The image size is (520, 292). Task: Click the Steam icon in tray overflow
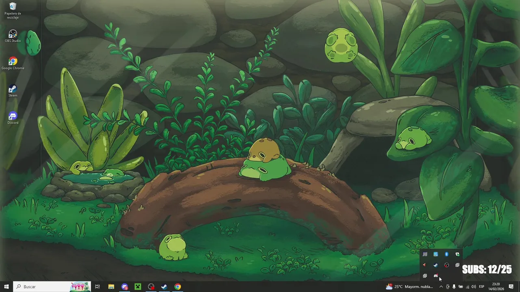[435, 265]
